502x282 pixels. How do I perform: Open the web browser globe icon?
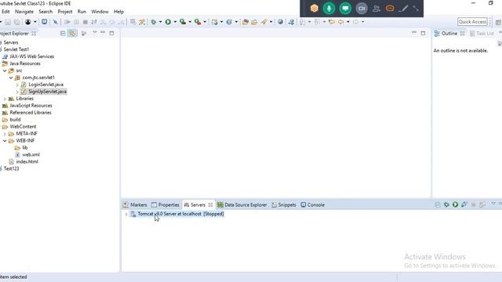(281, 22)
